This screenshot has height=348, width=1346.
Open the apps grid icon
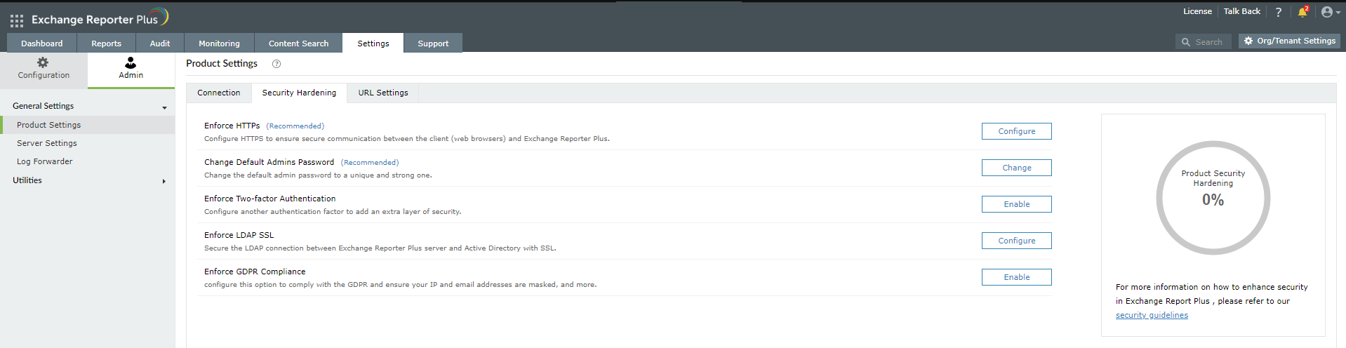coord(17,20)
